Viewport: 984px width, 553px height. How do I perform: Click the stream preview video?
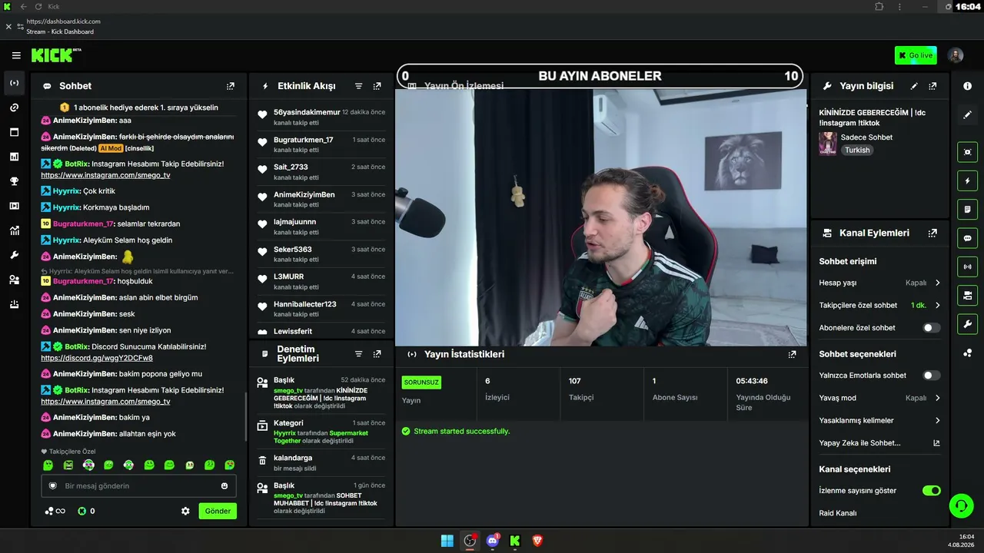click(600, 217)
